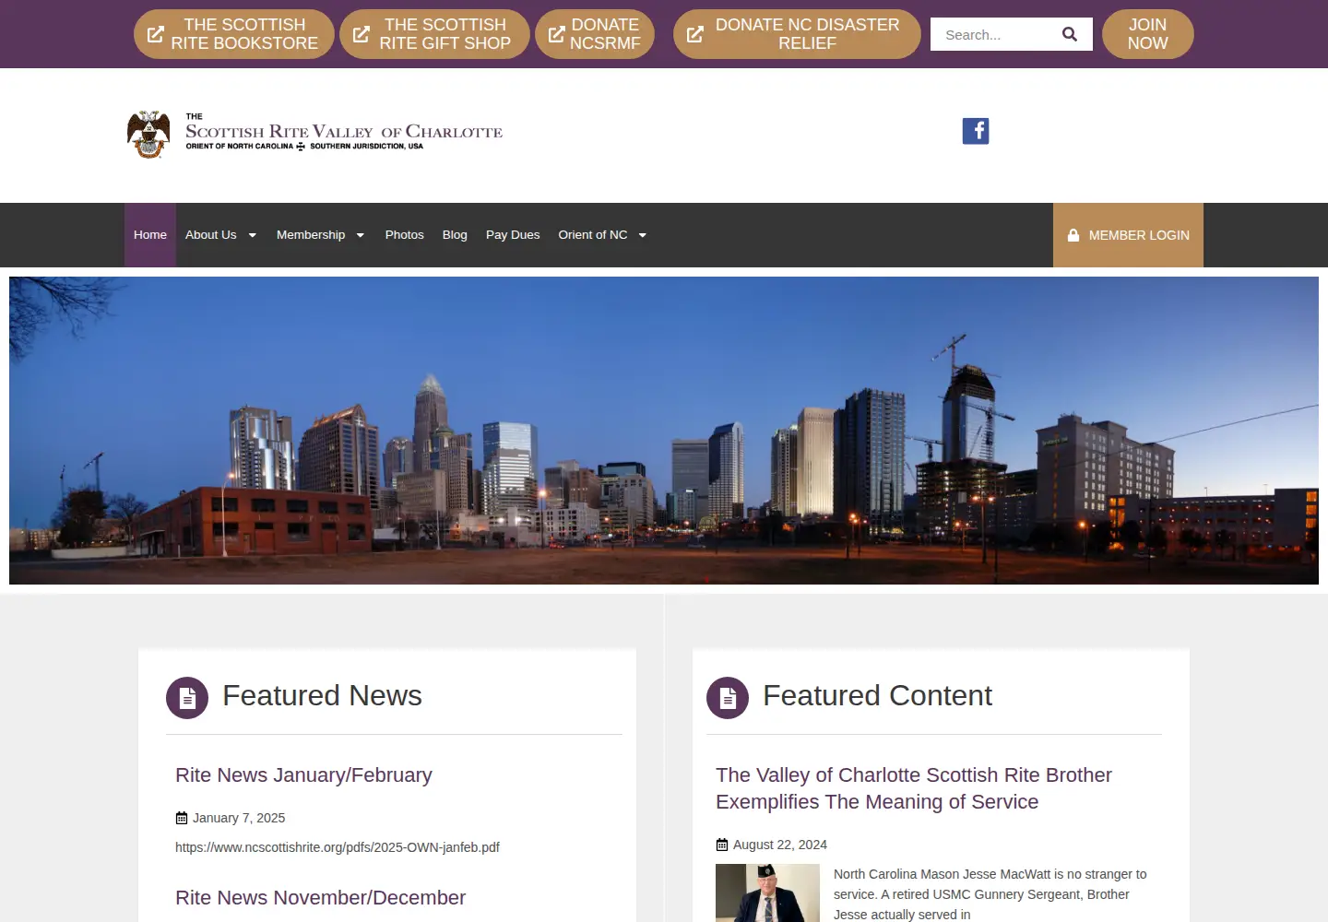The height and width of the screenshot is (922, 1328).
Task: Click the Donate NCSRMF button
Action: pos(595,34)
